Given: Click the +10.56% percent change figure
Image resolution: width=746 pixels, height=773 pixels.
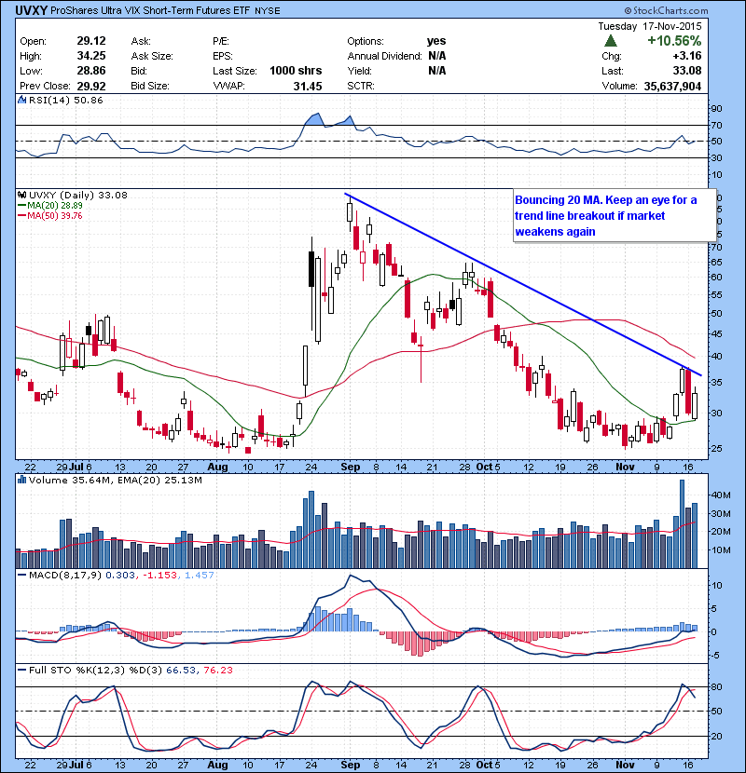Looking at the screenshot, I should (674, 41).
